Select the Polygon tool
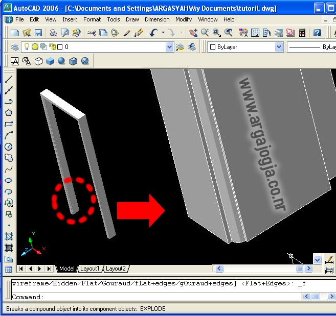The image size is (336, 316). click(9, 113)
